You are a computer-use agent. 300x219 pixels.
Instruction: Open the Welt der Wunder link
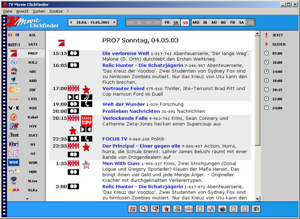124,104
